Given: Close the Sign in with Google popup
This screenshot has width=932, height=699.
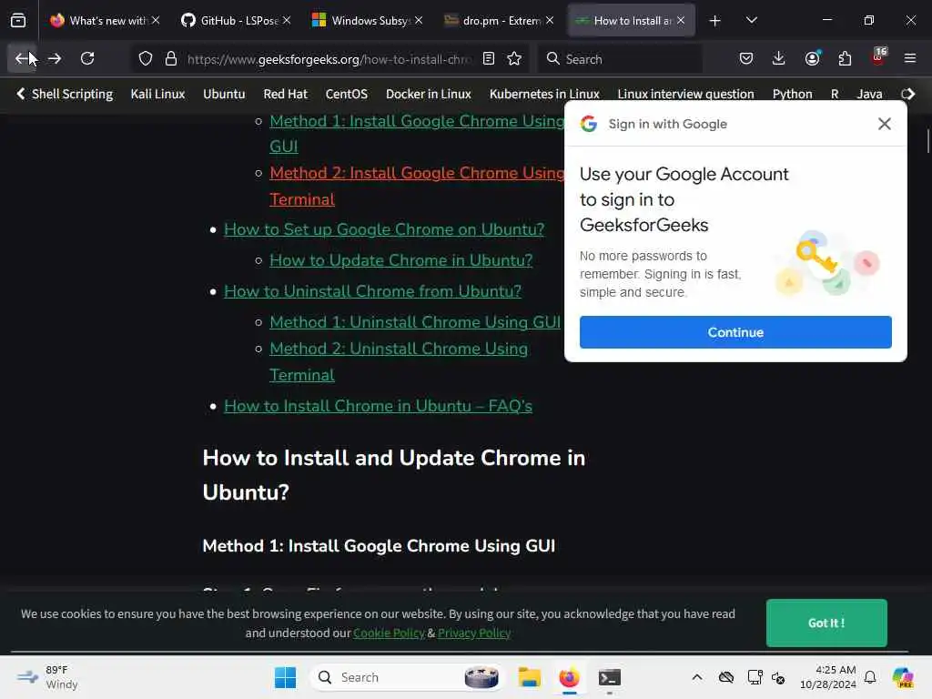Looking at the screenshot, I should coord(884,124).
